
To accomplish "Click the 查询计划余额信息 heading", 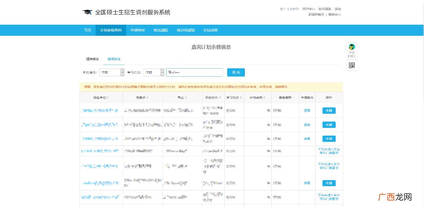I will coord(211,47).
